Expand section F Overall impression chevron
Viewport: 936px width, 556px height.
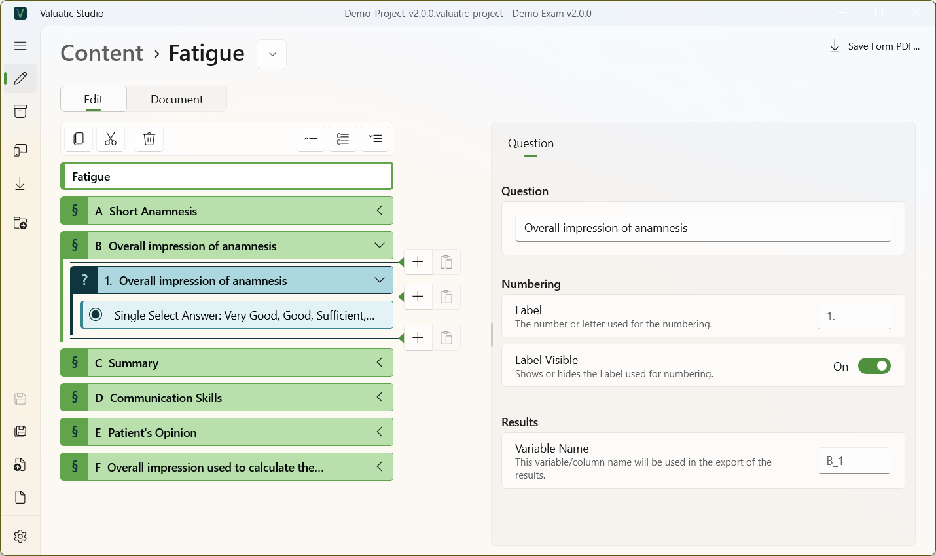[380, 467]
